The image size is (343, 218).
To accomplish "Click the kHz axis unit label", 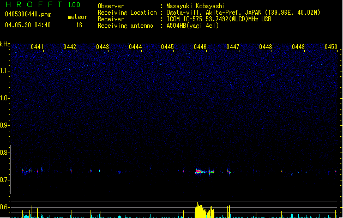I will pos(5,44).
